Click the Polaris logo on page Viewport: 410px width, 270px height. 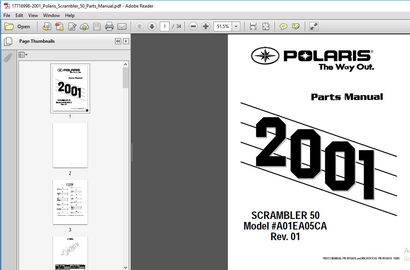(312, 59)
